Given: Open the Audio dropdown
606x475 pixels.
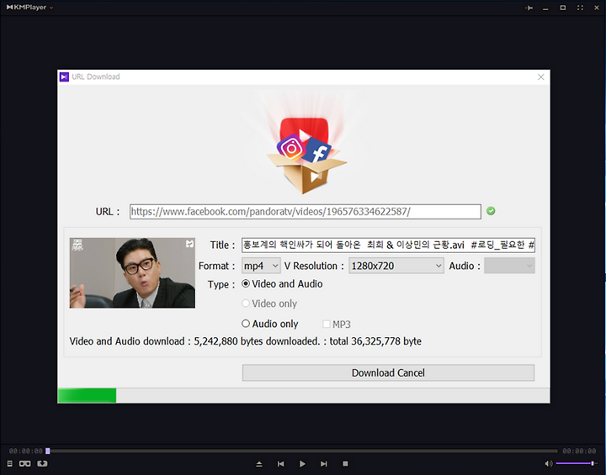Looking at the screenshot, I should (x=509, y=266).
